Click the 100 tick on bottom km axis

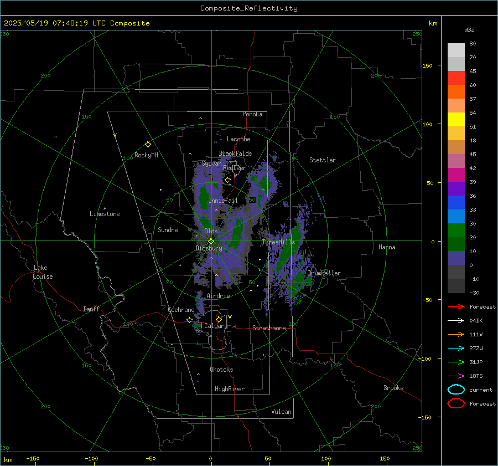pyautogui.click(x=326, y=458)
